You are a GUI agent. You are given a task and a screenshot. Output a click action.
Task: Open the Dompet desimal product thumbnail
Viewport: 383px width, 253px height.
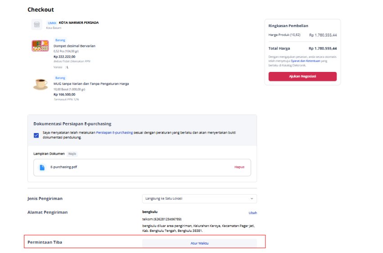pos(41,46)
